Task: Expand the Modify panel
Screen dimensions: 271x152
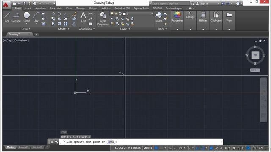Action: click(x=64, y=29)
